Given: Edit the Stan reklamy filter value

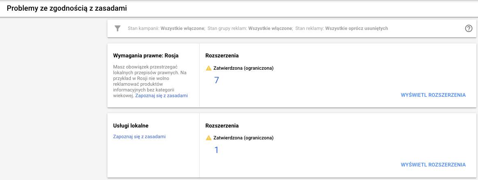Looking at the screenshot, I should [357, 28].
